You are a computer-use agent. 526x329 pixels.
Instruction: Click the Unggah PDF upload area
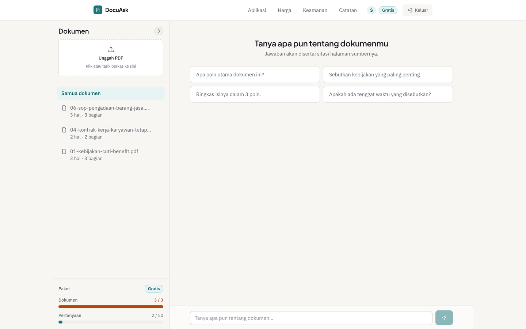click(111, 58)
